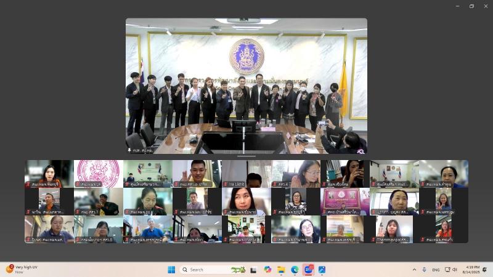The height and width of the screenshot is (277, 493).
Task: Open the clock and calendar at 4:19 PM
Action: 471,270
